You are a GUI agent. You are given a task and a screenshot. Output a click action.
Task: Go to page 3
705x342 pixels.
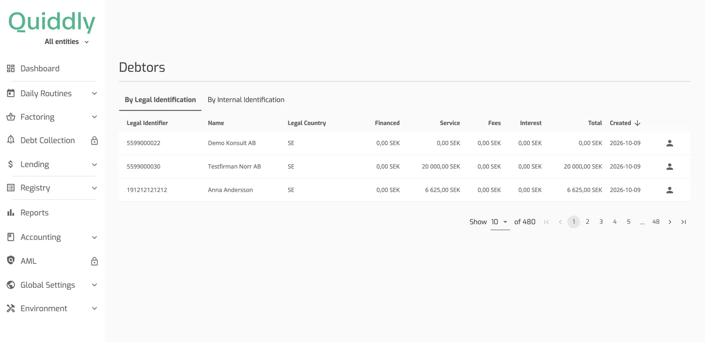601,222
